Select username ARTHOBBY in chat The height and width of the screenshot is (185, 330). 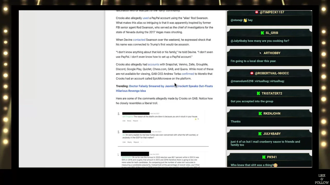[x=272, y=53]
